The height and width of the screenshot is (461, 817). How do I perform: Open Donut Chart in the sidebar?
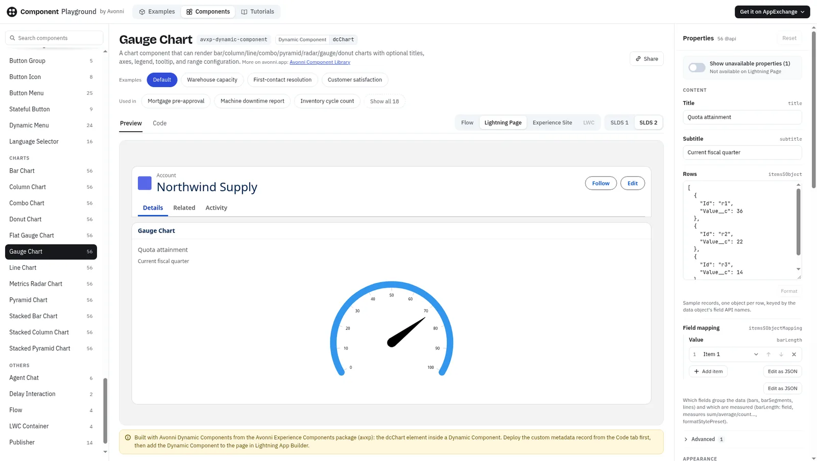click(x=51, y=219)
